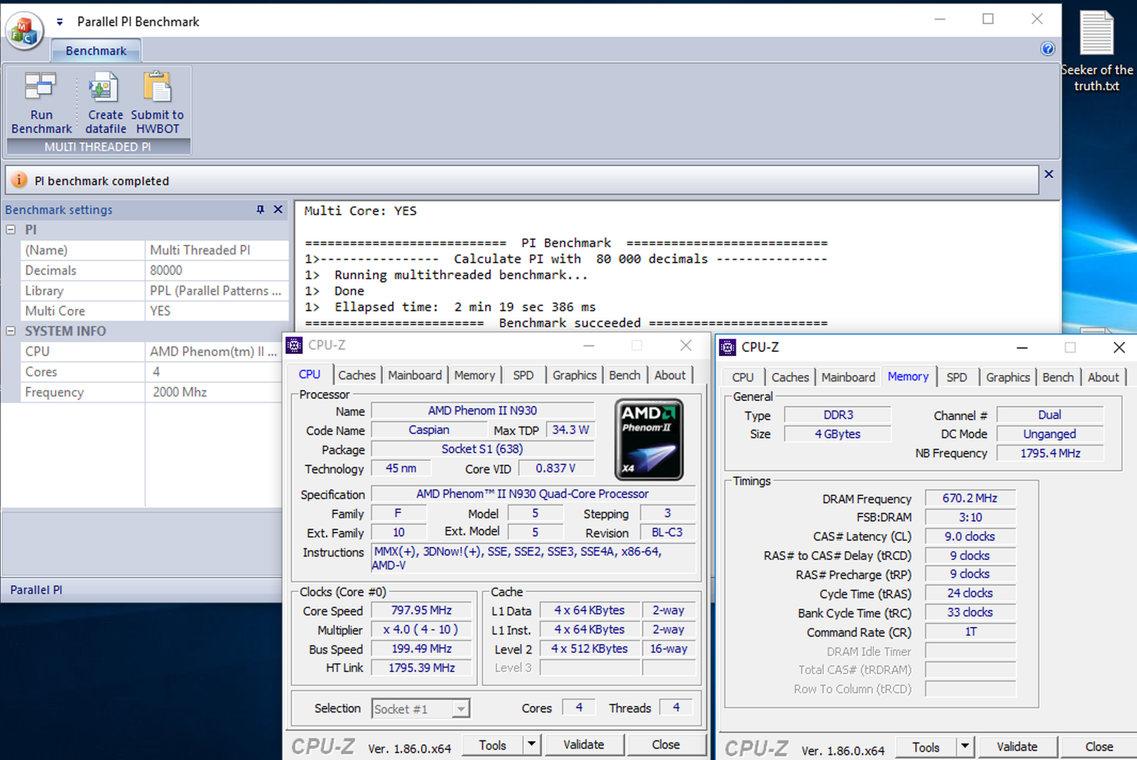Click the Specification AMD Phenom II N930 field
Screen dimensions: 1137x760
(x=533, y=494)
